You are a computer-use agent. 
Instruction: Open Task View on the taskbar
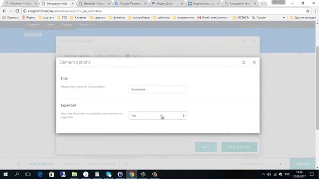(28, 174)
